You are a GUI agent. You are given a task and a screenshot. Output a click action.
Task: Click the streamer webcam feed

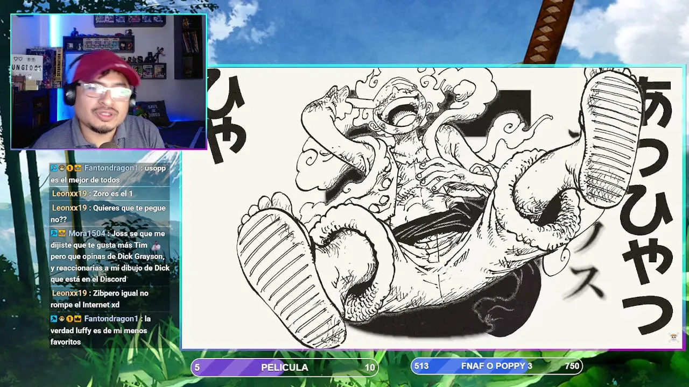click(x=109, y=82)
